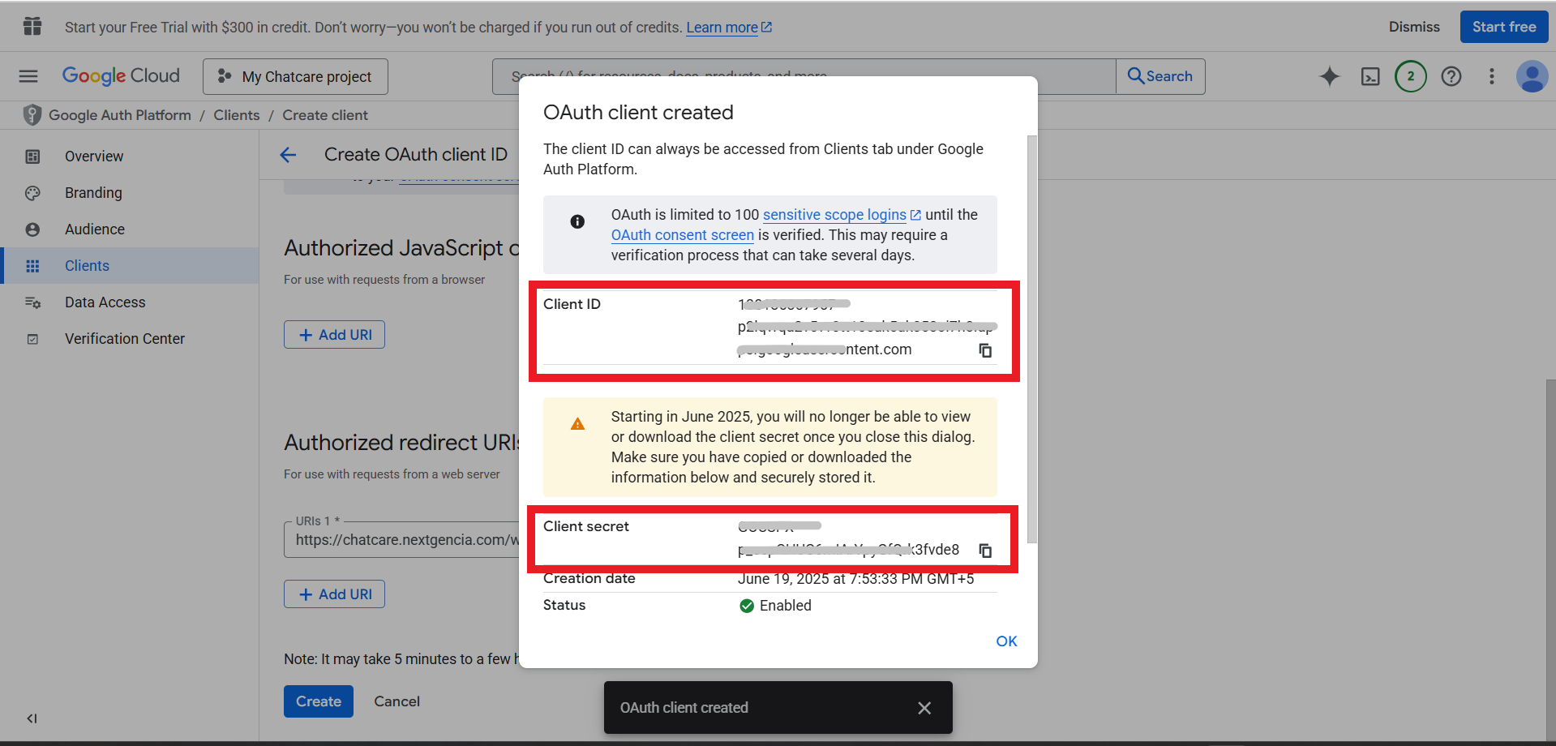Open the My Chatcare project selector

click(x=295, y=76)
